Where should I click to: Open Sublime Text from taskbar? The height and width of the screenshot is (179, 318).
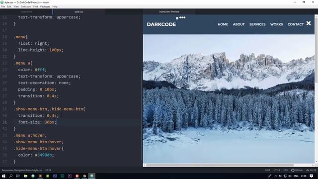tap(40, 176)
